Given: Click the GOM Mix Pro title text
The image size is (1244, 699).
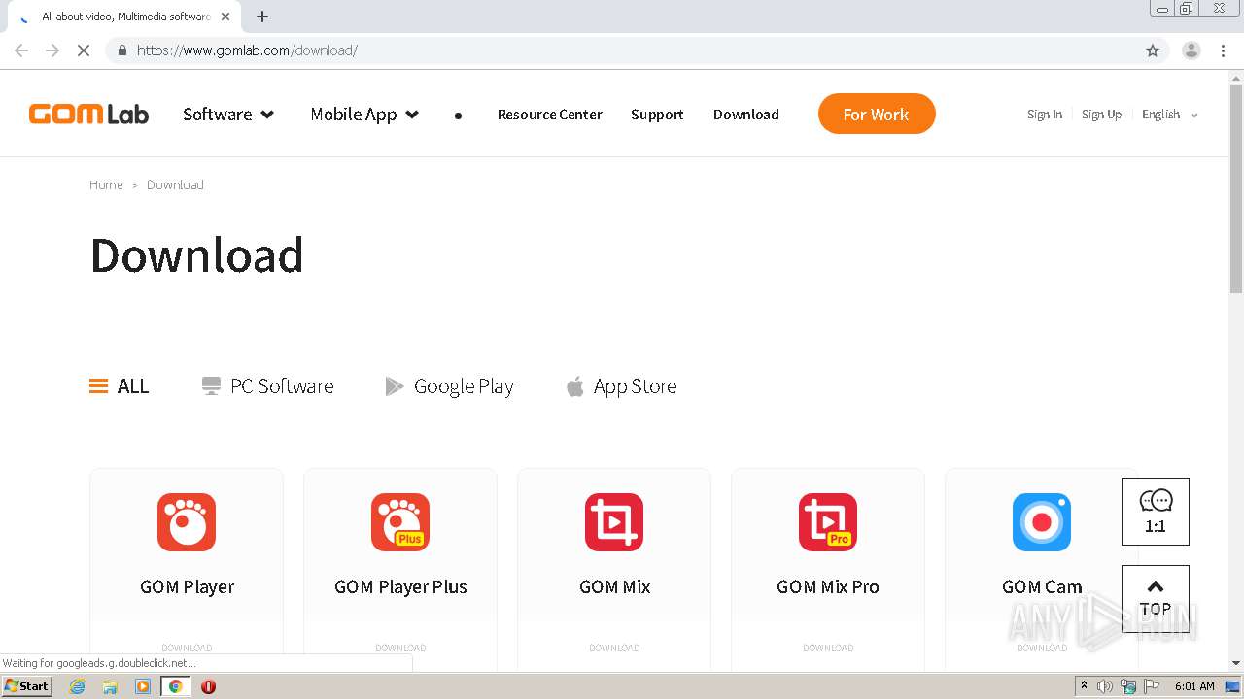Looking at the screenshot, I should [x=828, y=586].
